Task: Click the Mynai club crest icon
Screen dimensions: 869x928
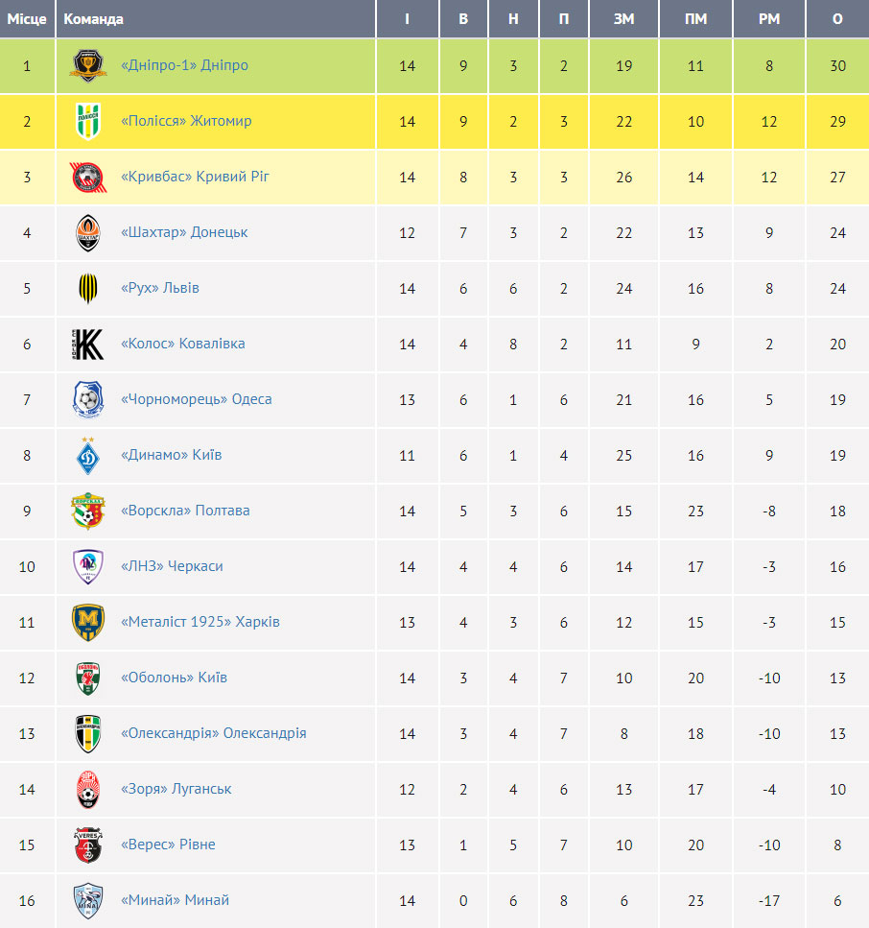Action: (88, 901)
